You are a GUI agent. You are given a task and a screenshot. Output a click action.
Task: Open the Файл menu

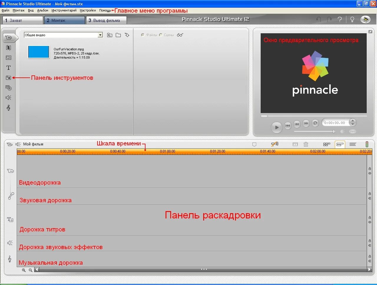pyautogui.click(x=6, y=10)
